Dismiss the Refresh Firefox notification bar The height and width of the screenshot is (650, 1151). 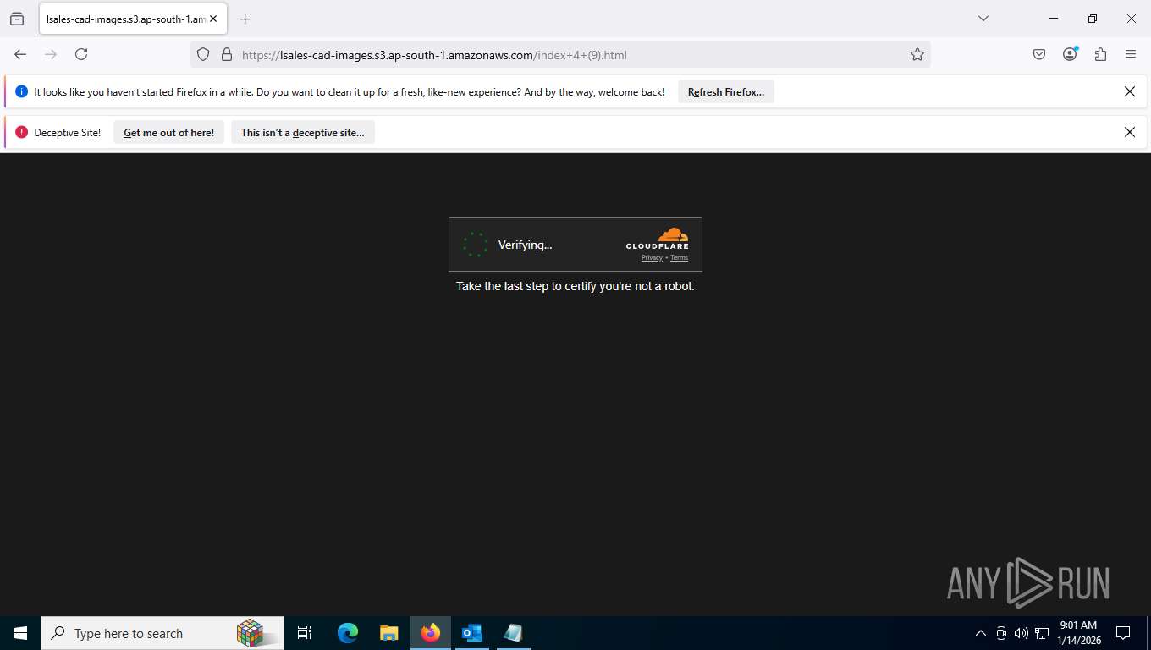1130,91
